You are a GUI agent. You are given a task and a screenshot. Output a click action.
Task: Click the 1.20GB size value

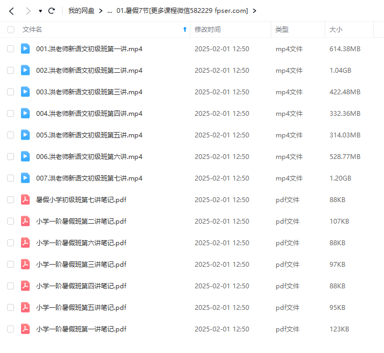point(340,178)
